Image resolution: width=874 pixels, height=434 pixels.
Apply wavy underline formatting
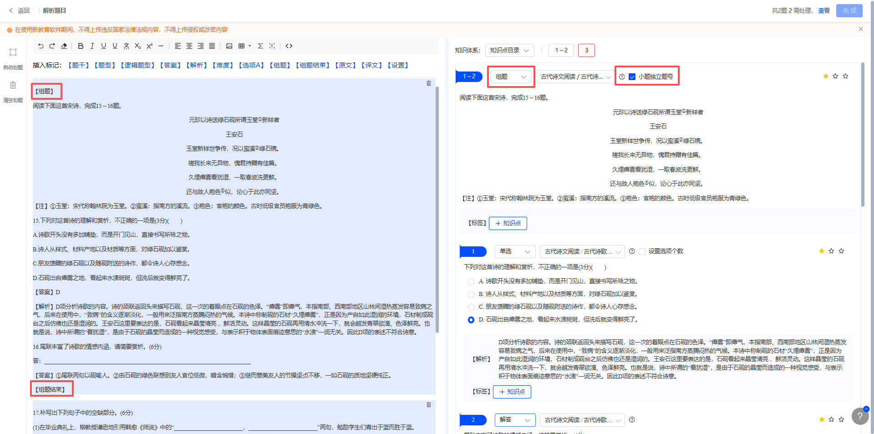tap(115, 46)
